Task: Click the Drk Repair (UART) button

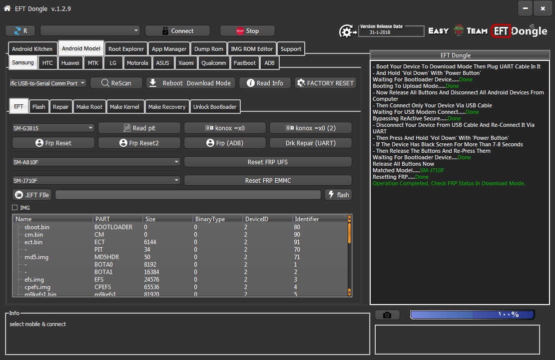Action: click(310, 143)
